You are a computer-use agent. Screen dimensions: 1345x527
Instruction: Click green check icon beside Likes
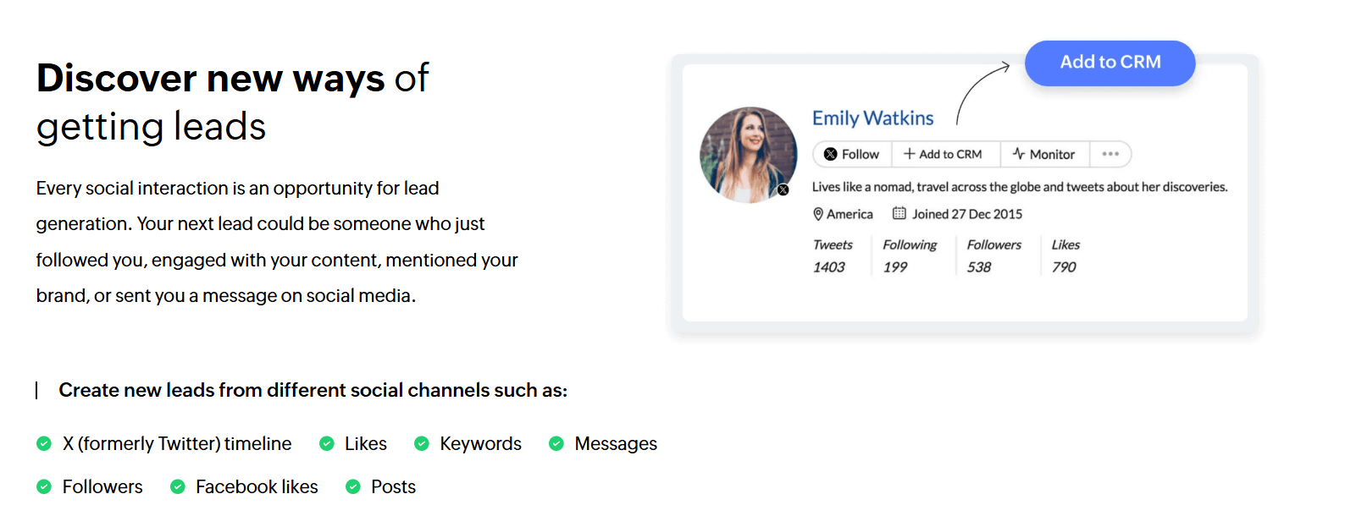point(326,443)
